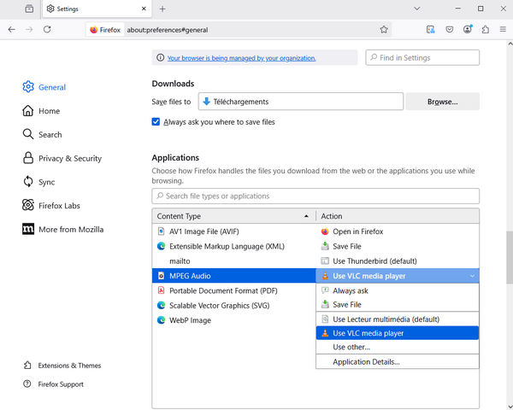Close the Settings tab
513x410 pixels.
pyautogui.click(x=144, y=9)
